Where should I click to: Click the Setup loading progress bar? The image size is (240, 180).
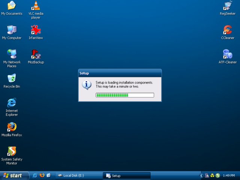[124, 95]
